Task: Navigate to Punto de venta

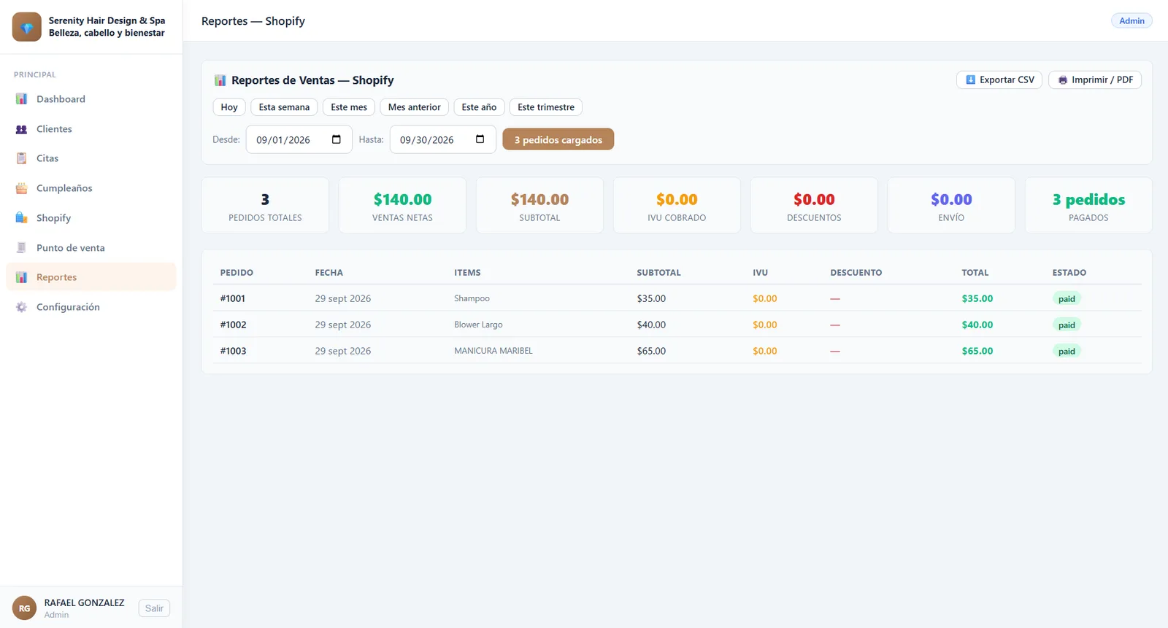Action: (91, 248)
